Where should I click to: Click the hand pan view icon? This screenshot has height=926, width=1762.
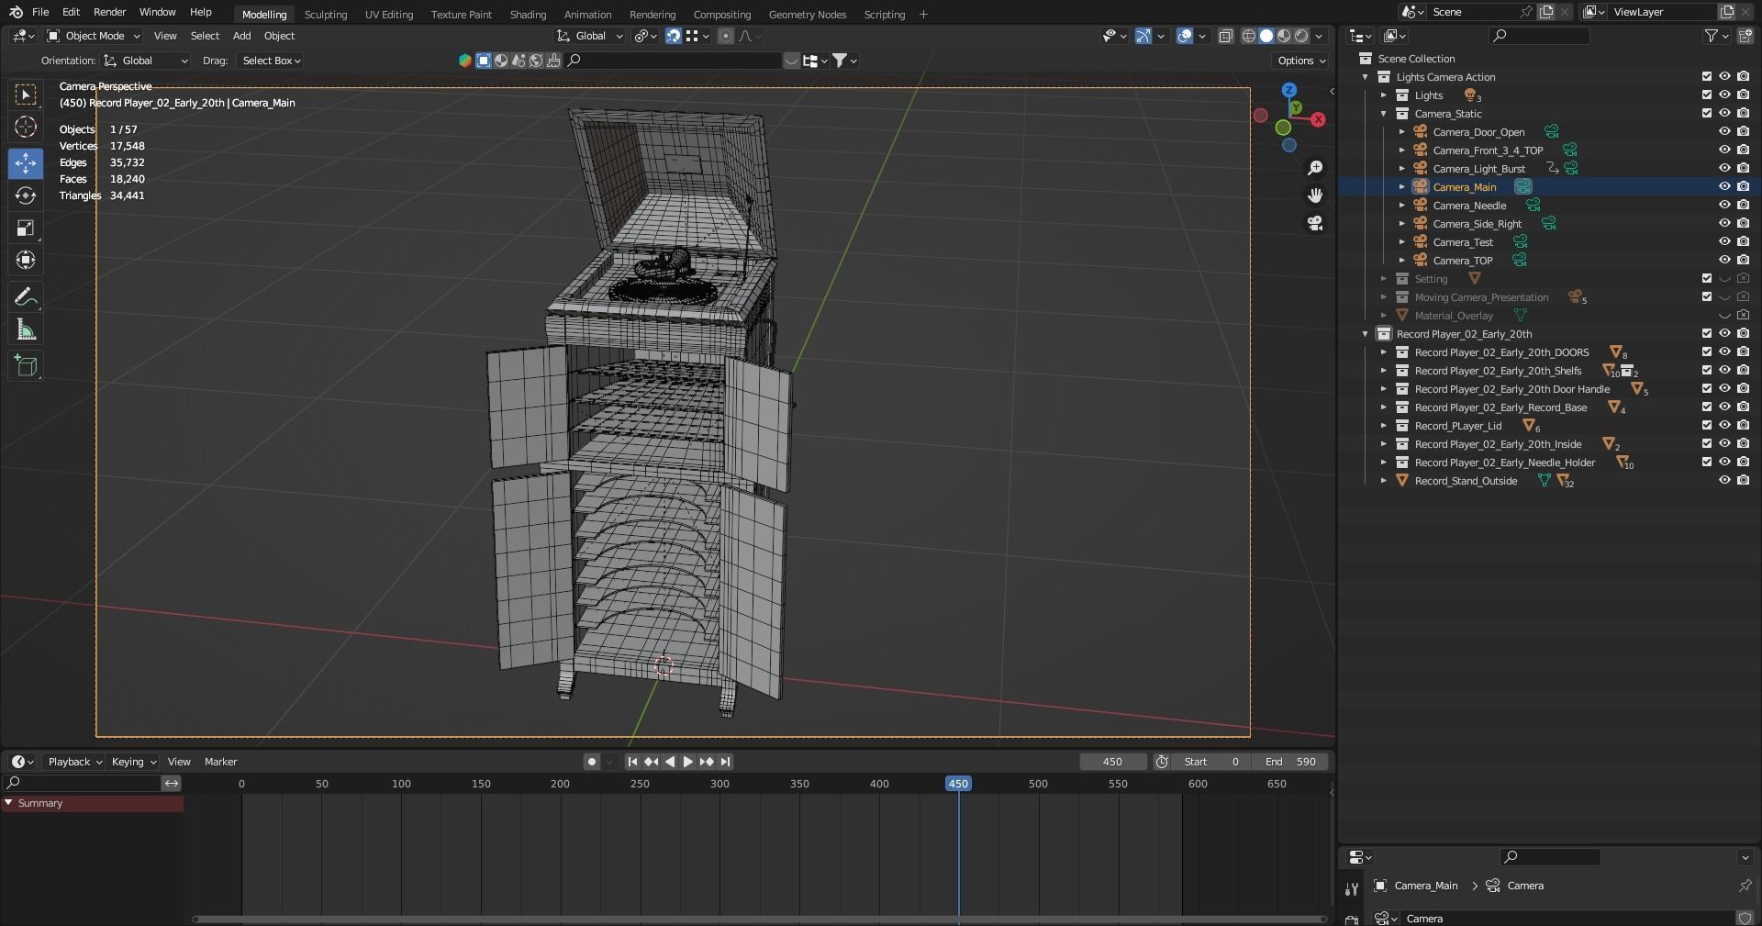pyautogui.click(x=1315, y=195)
